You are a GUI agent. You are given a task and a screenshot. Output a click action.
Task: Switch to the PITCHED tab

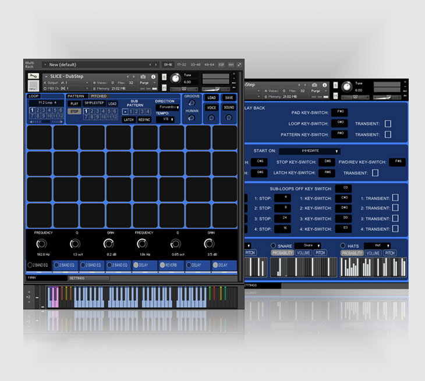[x=98, y=96]
